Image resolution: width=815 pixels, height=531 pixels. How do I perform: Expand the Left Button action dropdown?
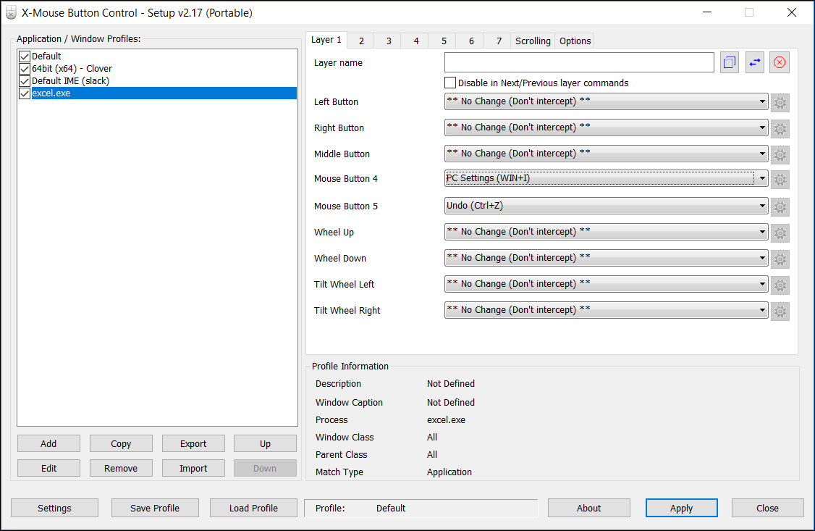click(606, 101)
